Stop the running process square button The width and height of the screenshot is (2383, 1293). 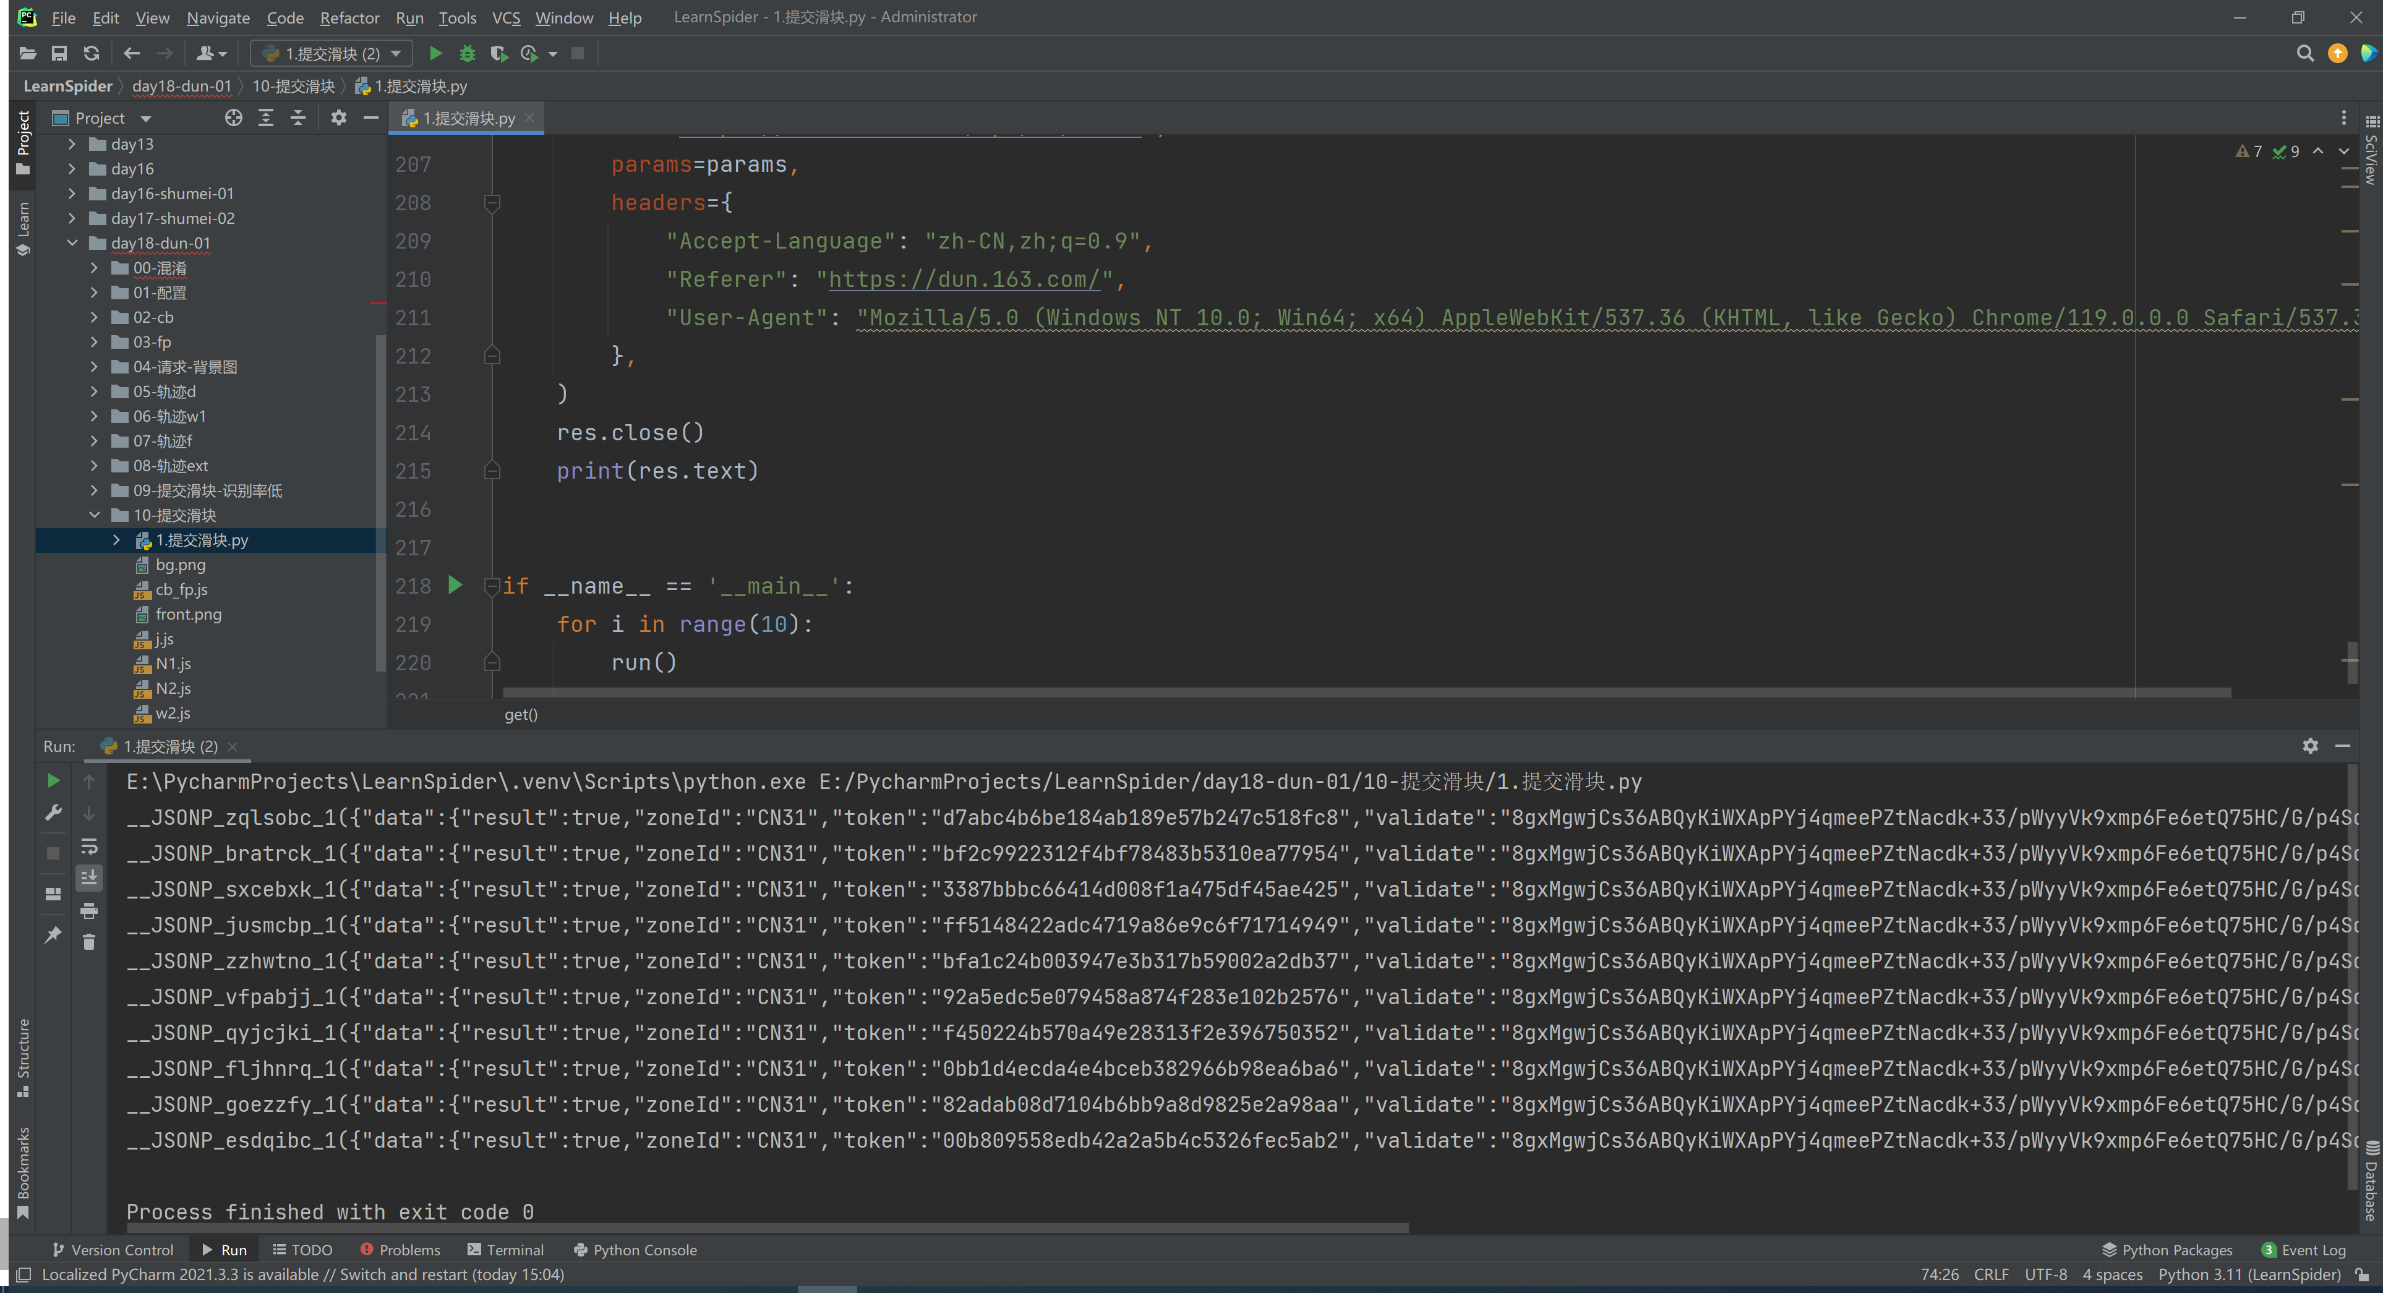click(577, 54)
